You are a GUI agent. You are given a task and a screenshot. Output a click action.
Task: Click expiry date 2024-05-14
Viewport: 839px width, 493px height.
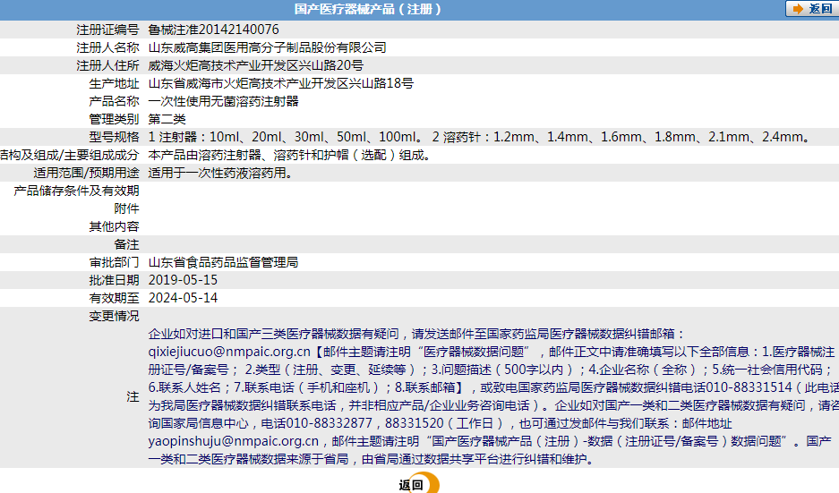[x=183, y=298]
